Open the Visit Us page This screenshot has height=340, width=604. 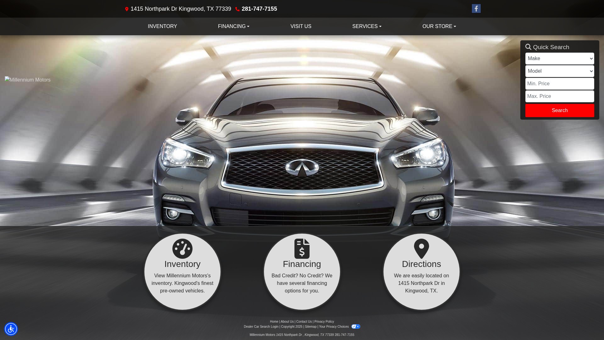[x=301, y=26]
